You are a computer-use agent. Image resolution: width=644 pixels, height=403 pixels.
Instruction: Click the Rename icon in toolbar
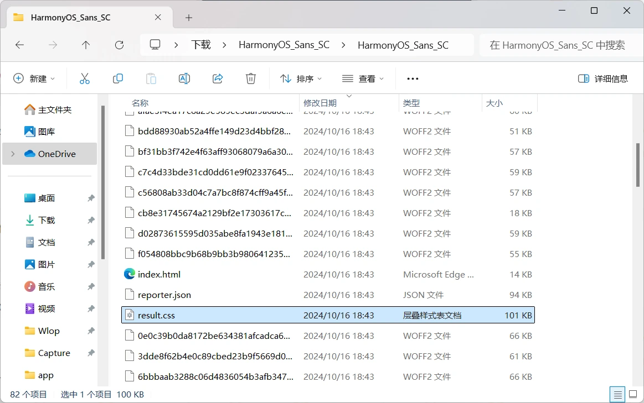click(184, 78)
